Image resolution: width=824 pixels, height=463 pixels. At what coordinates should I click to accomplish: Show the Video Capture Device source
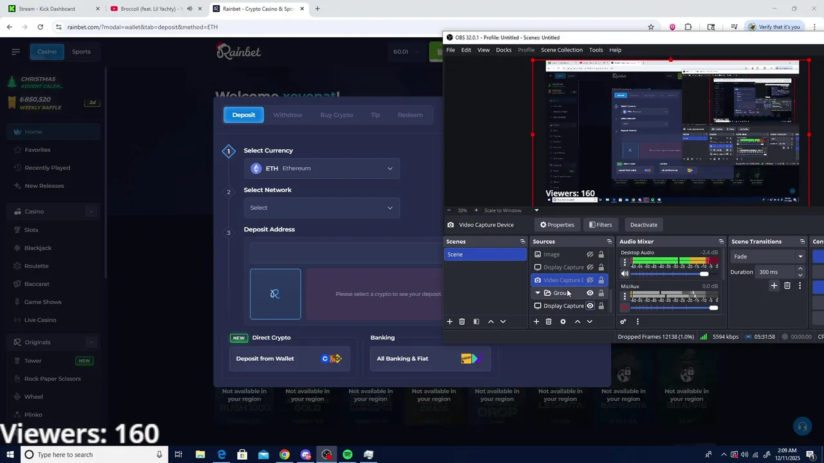(590, 280)
